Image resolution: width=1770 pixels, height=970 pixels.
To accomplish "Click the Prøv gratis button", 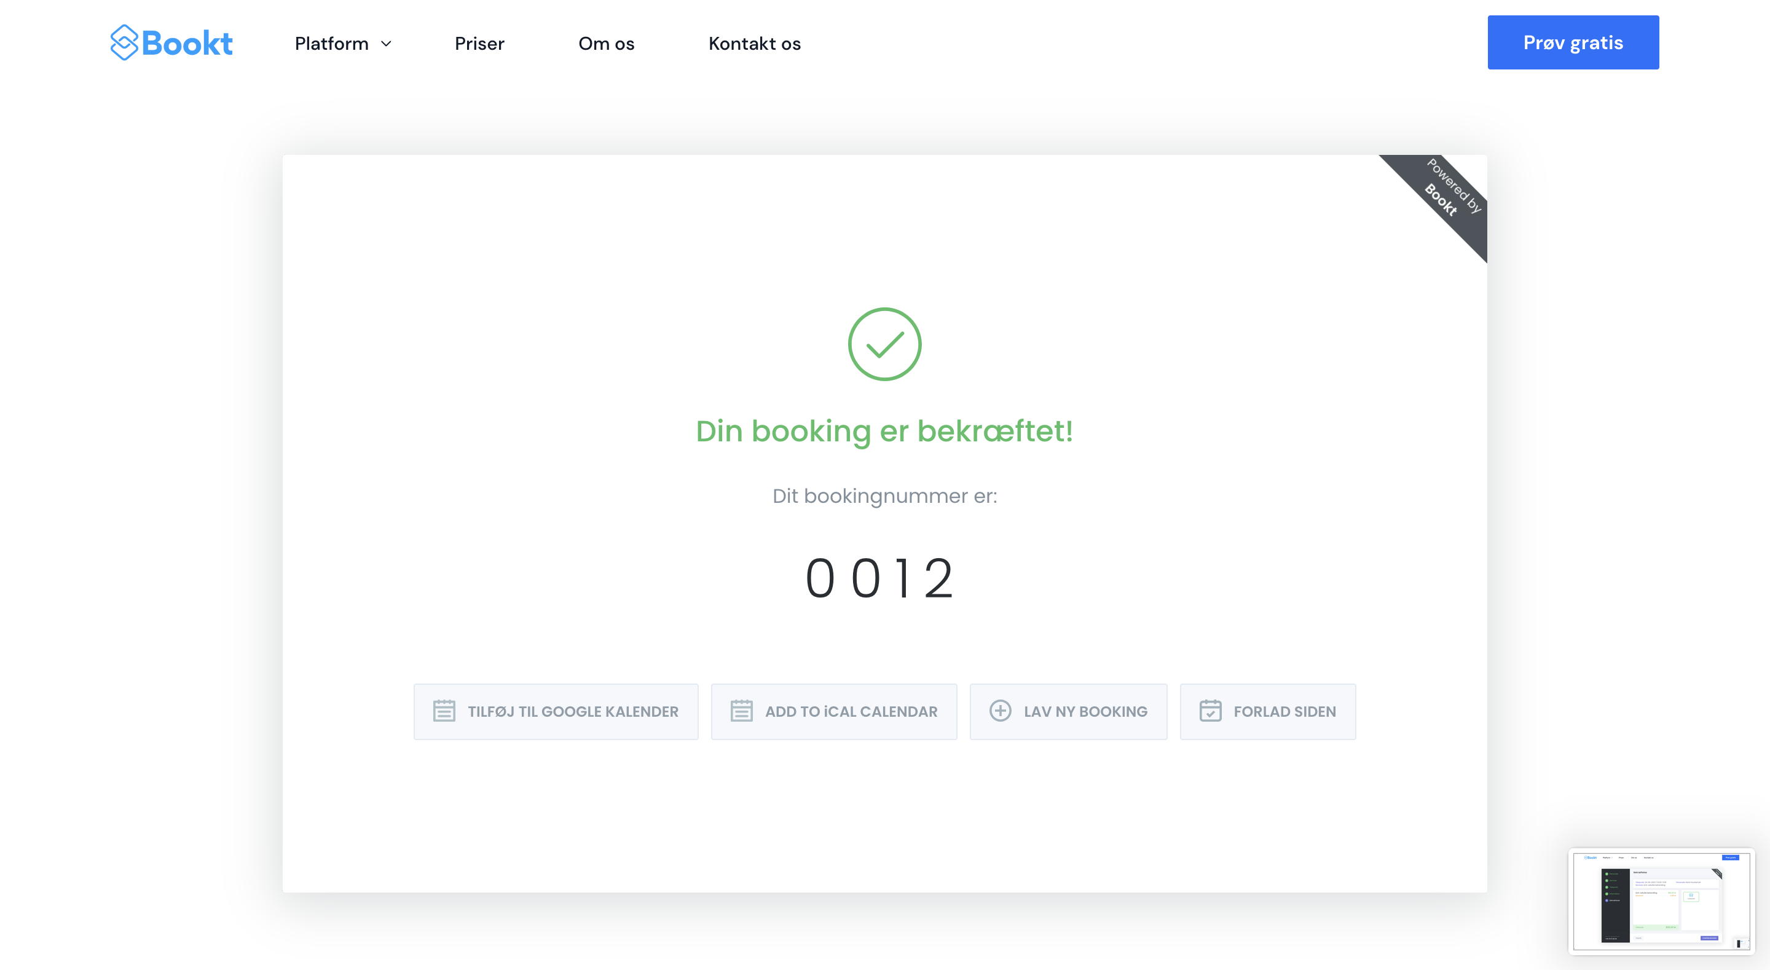I will click(x=1572, y=42).
